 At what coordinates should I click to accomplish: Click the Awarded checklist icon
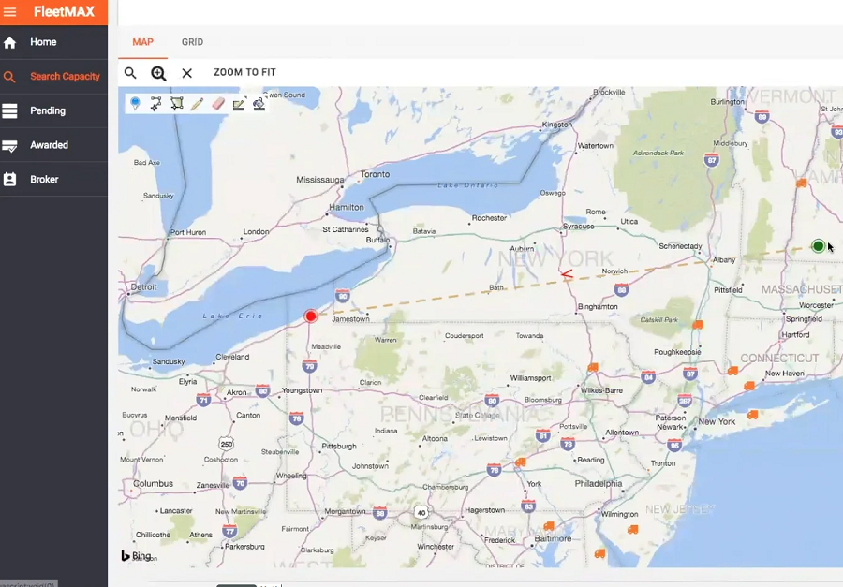(9, 146)
